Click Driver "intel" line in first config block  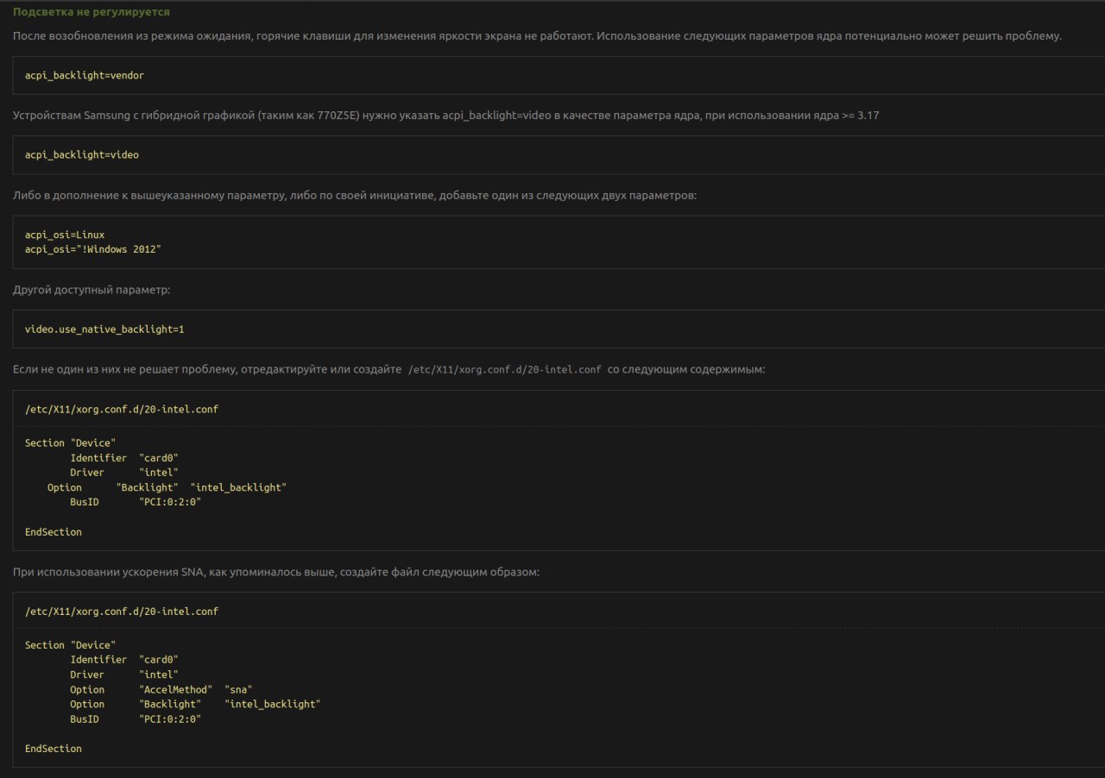[124, 473]
